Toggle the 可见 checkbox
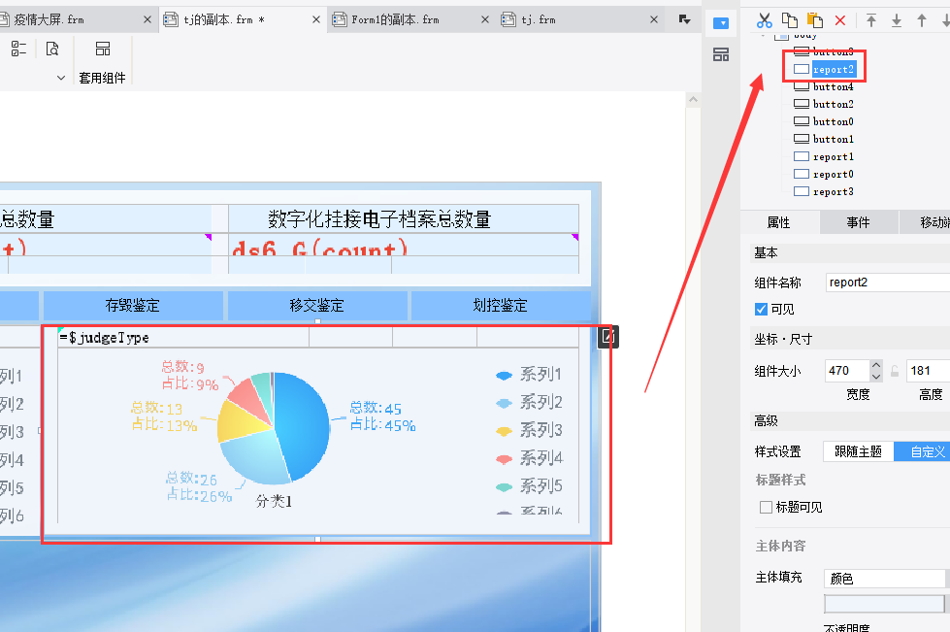 point(761,309)
